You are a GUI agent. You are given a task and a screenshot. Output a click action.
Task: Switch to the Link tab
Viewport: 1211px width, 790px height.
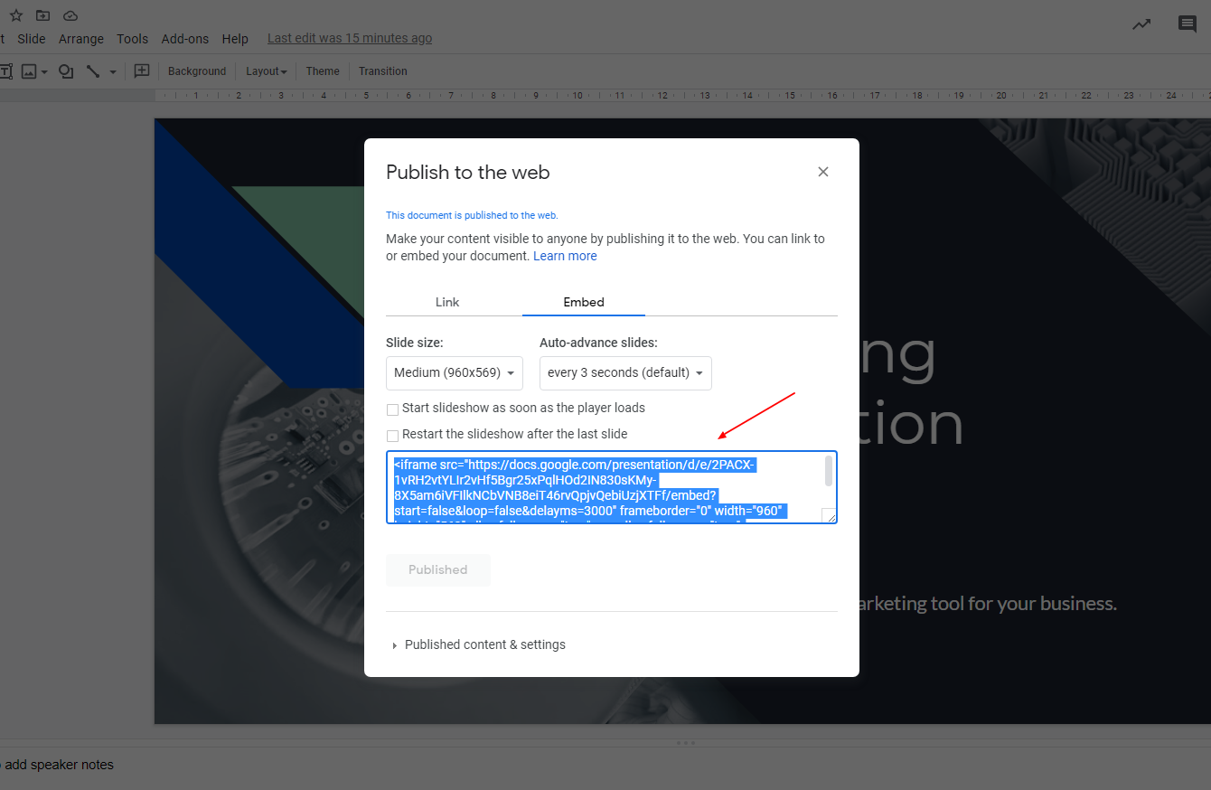click(447, 302)
